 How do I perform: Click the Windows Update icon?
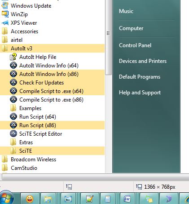5,6
